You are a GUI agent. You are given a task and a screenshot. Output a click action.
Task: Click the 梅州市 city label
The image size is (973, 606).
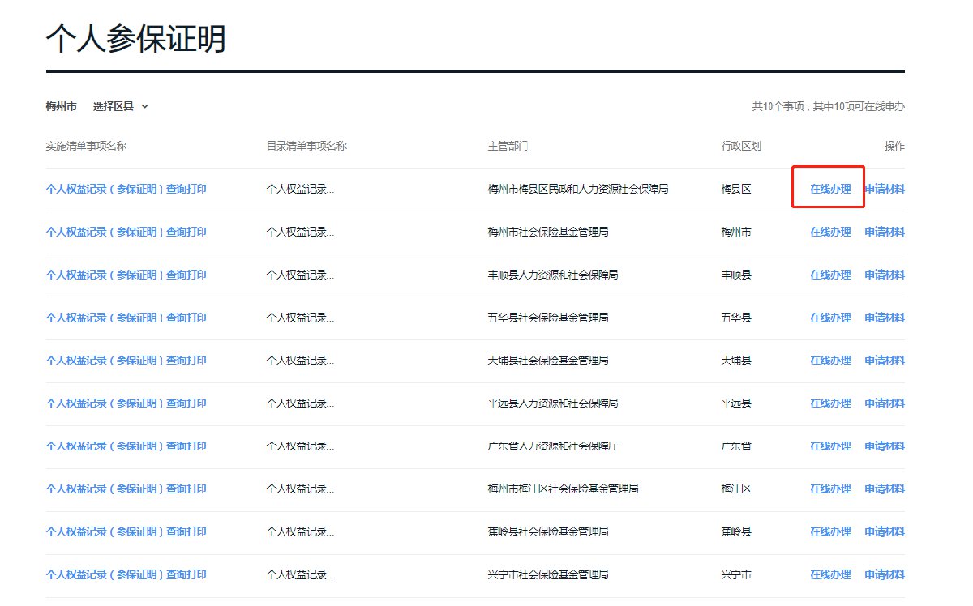(62, 106)
